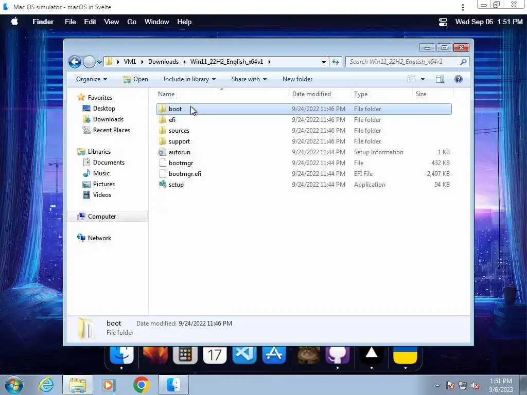Image resolution: width=527 pixels, height=395 pixels.
Task: Open the Control Center toggles icon
Action: coord(443,22)
